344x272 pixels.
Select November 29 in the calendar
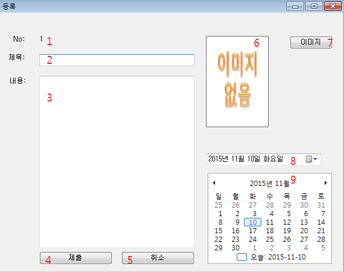click(218, 247)
